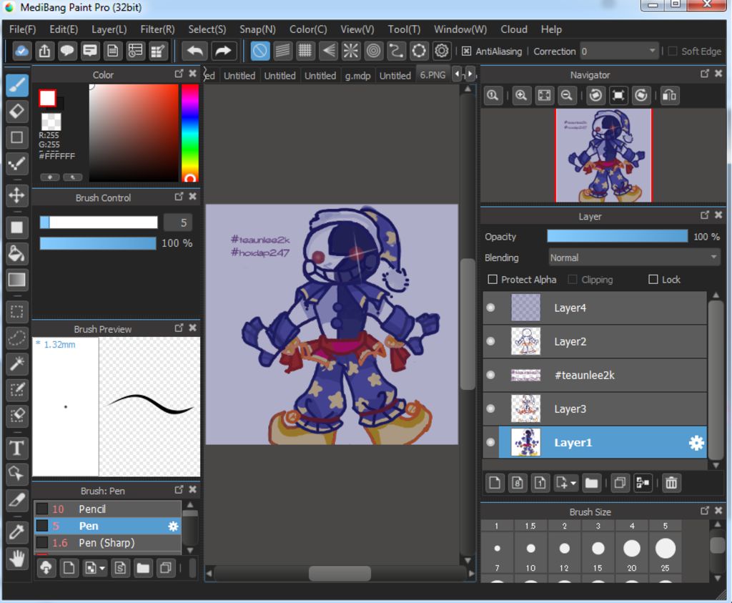Select the Bucket fill tool
732x603 pixels.
pyautogui.click(x=17, y=254)
